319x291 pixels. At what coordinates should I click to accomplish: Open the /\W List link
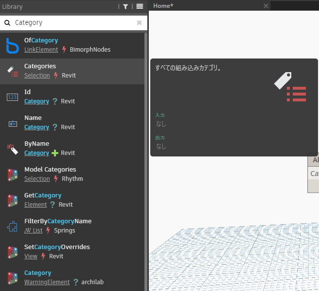coord(34,231)
